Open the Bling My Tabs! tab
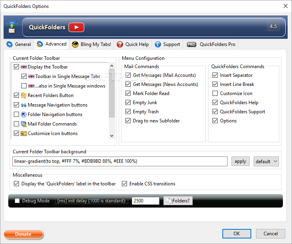Viewport: 292px width, 244px height. tap(91, 44)
